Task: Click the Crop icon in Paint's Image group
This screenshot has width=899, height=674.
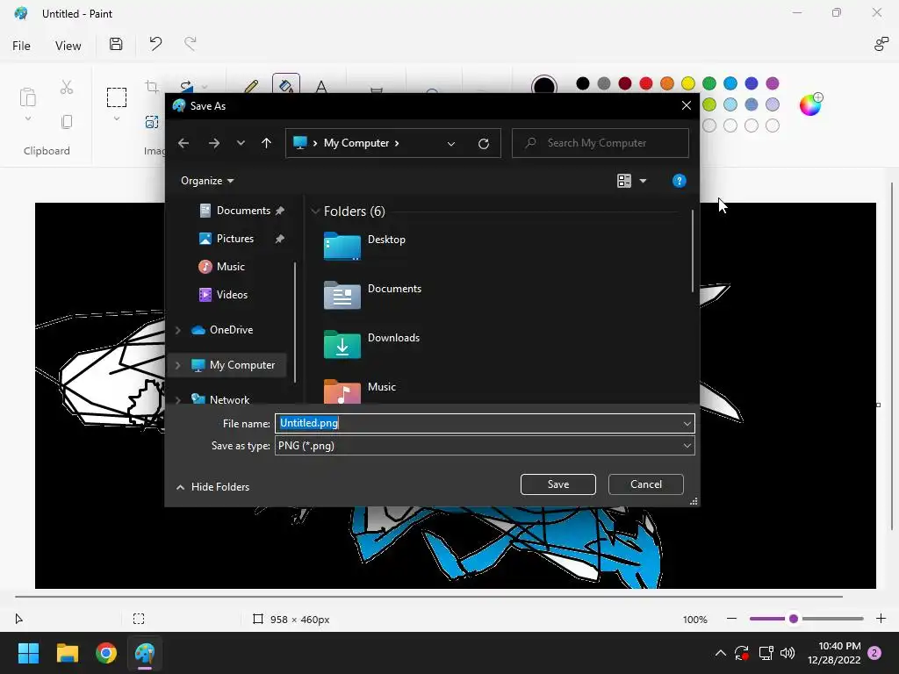Action: click(151, 87)
